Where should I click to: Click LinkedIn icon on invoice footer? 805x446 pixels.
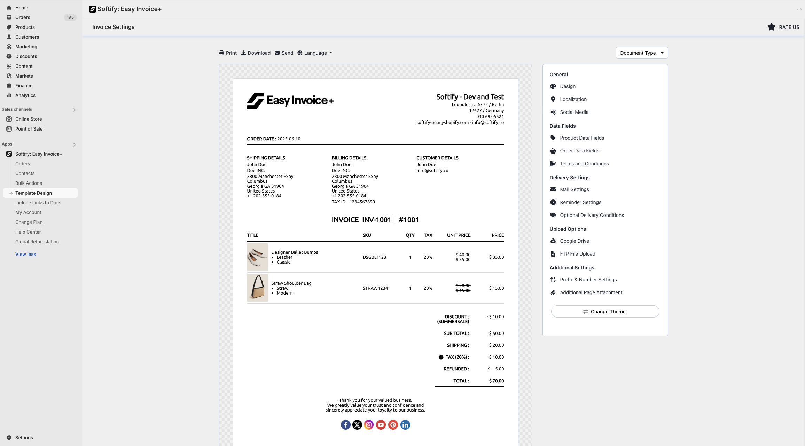(x=405, y=425)
